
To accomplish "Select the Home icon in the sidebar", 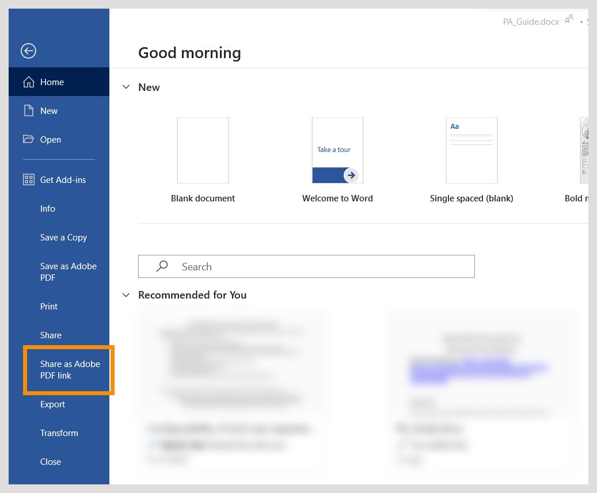I will pyautogui.click(x=28, y=82).
